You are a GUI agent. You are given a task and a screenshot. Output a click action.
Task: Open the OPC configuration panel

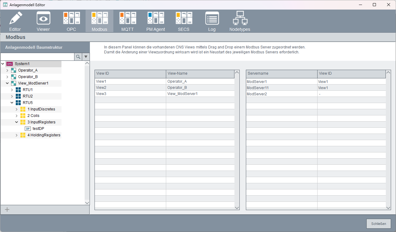click(x=71, y=21)
